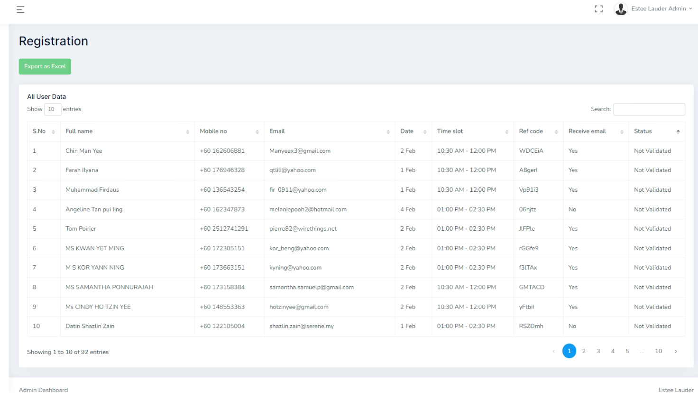Sort by Mobile no column arrows

coord(257,132)
